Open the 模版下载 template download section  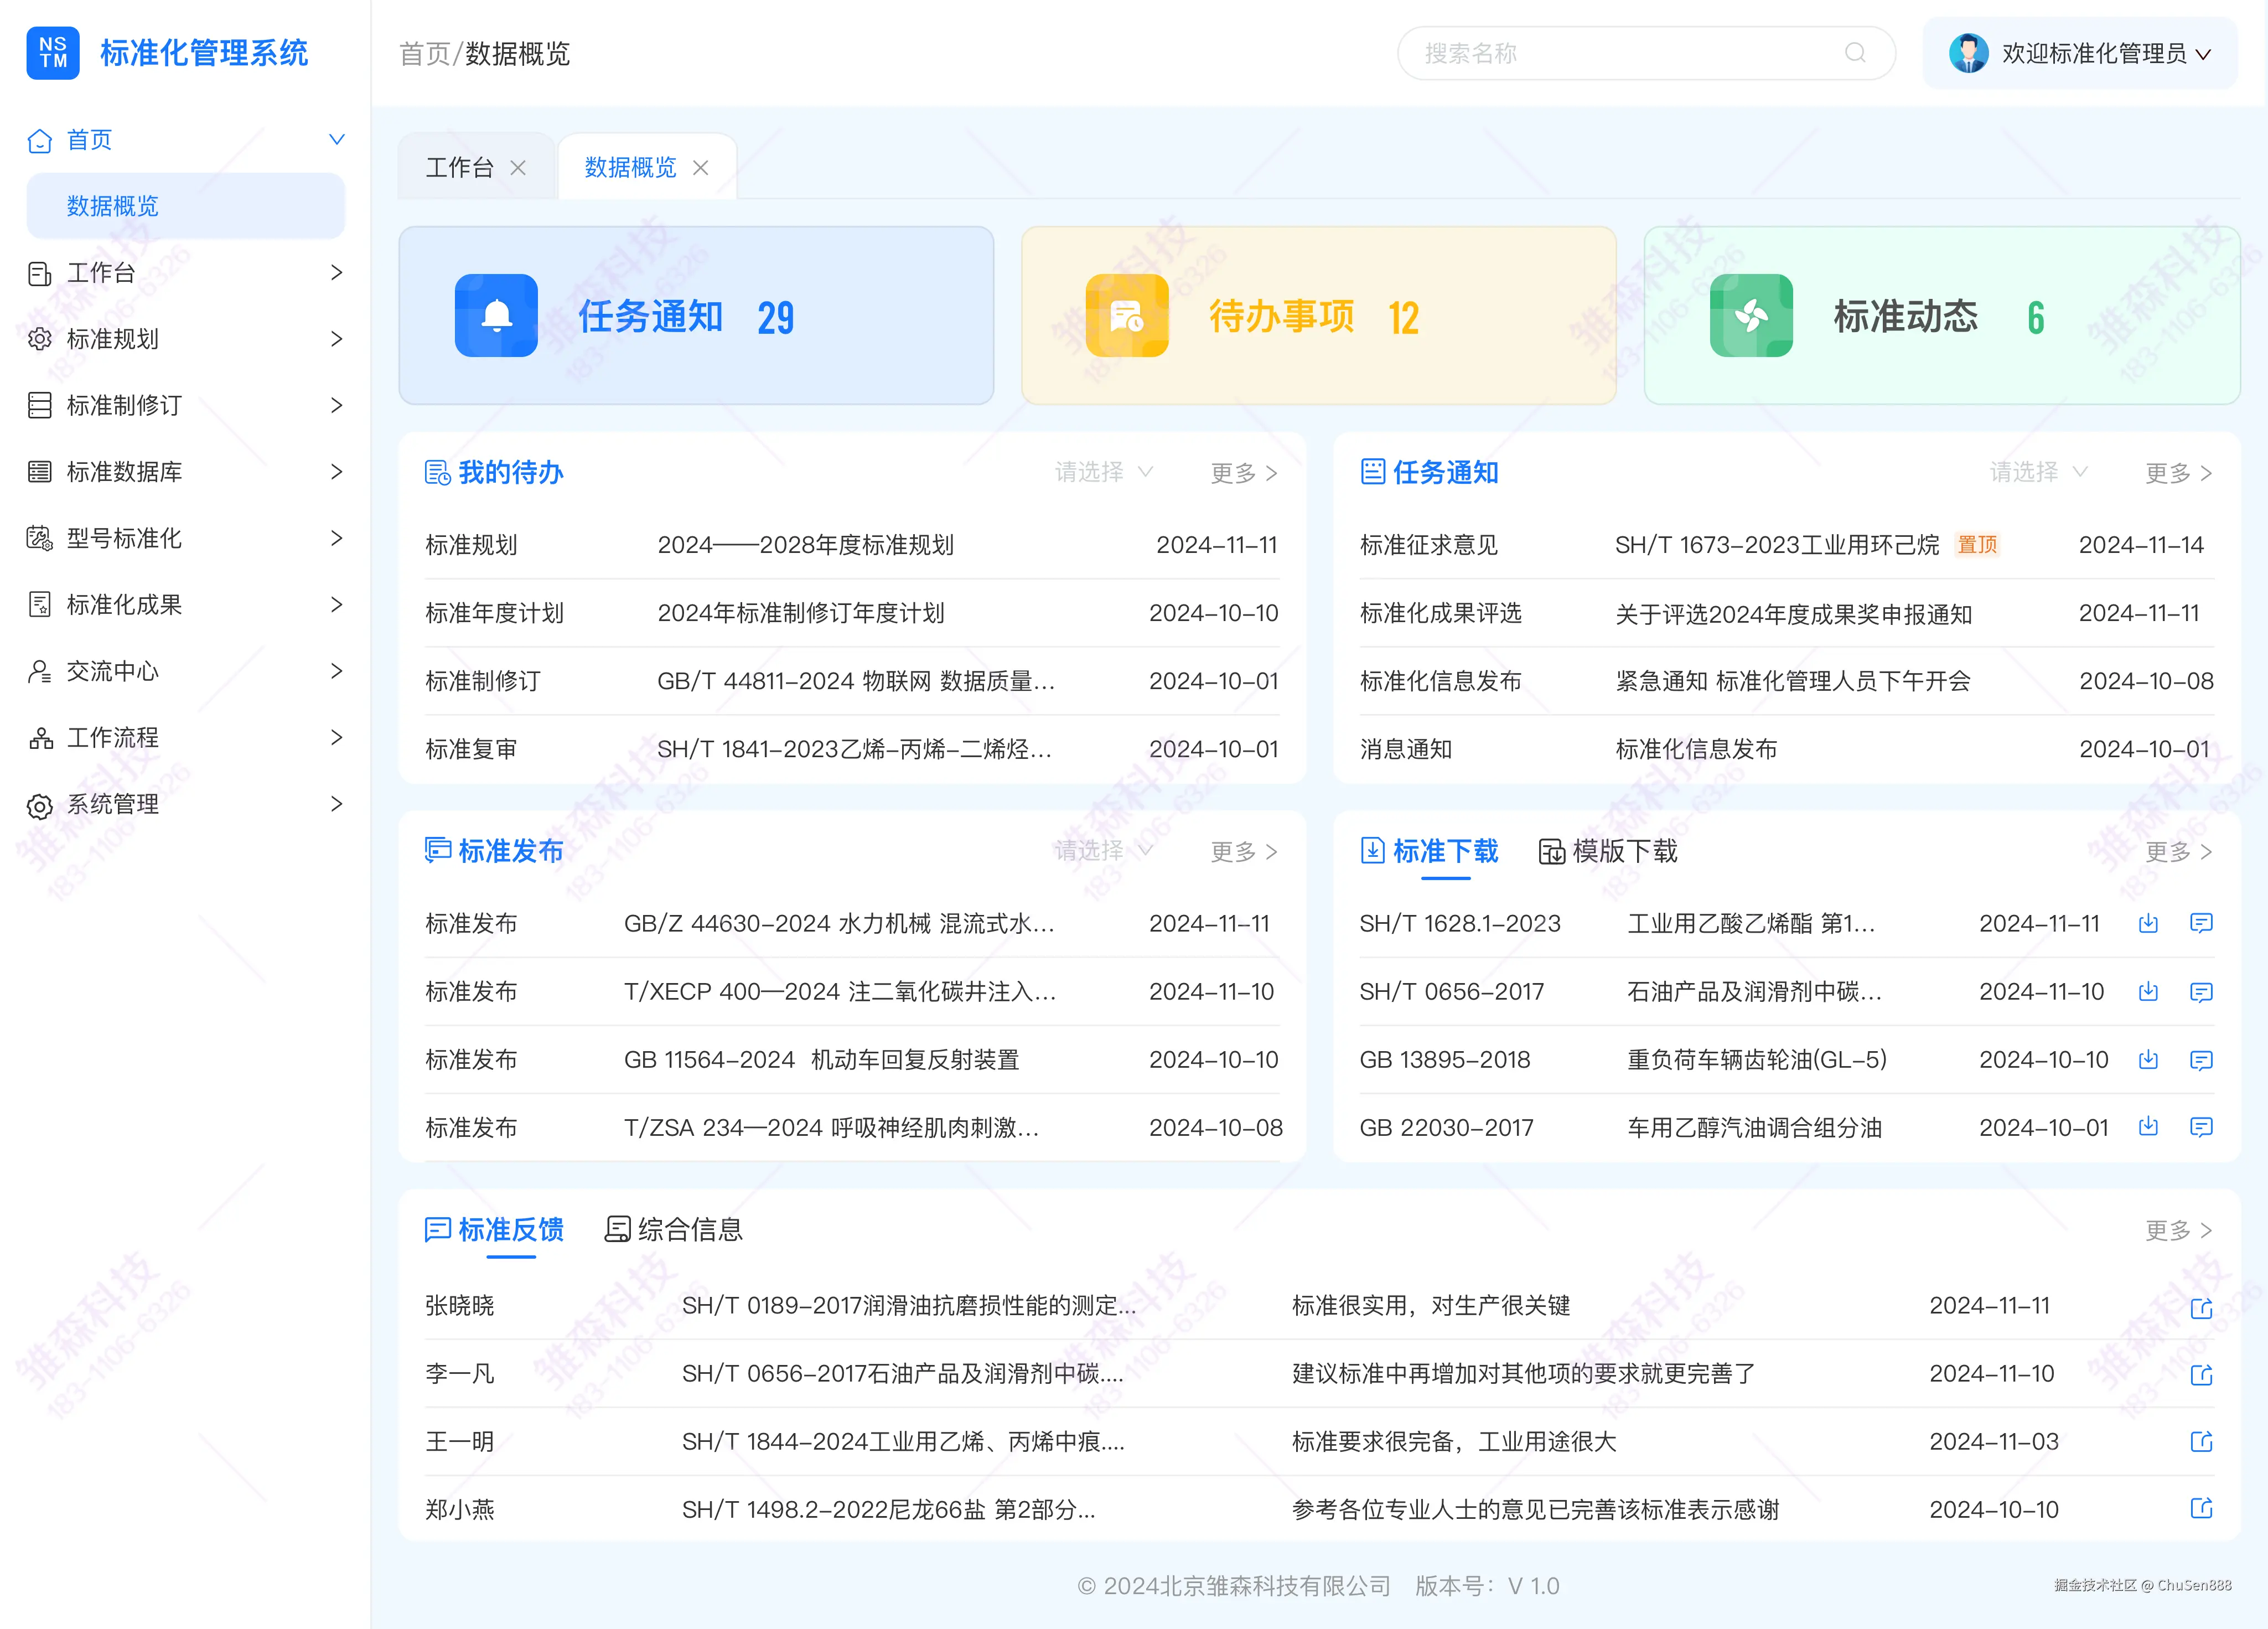(1626, 851)
